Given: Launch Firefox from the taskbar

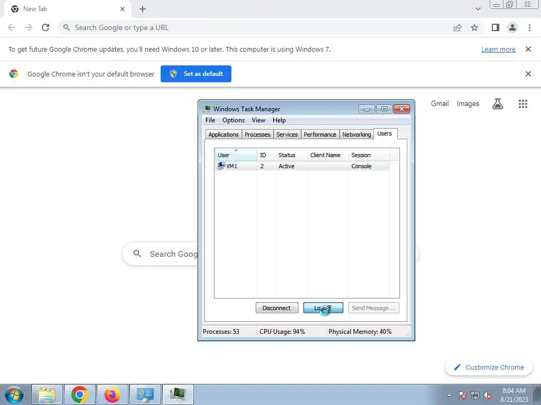Looking at the screenshot, I should (113, 394).
